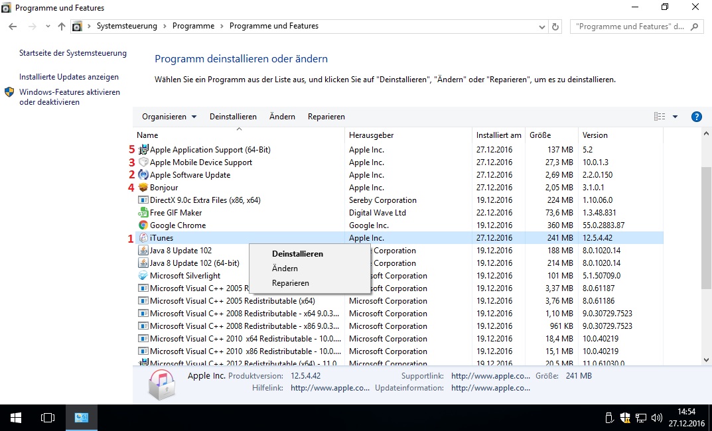
Task: Click the Java 8 Update 102 (64-bit) icon
Action: tap(143, 263)
